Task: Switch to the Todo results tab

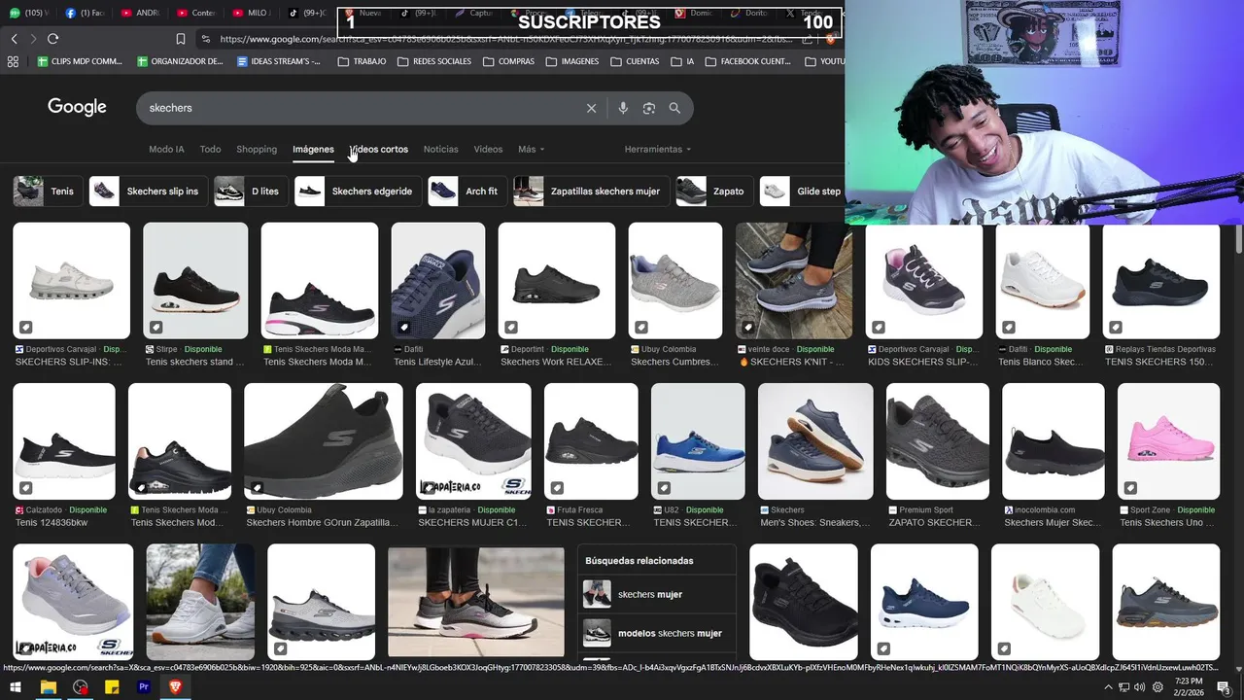Action: (210, 149)
